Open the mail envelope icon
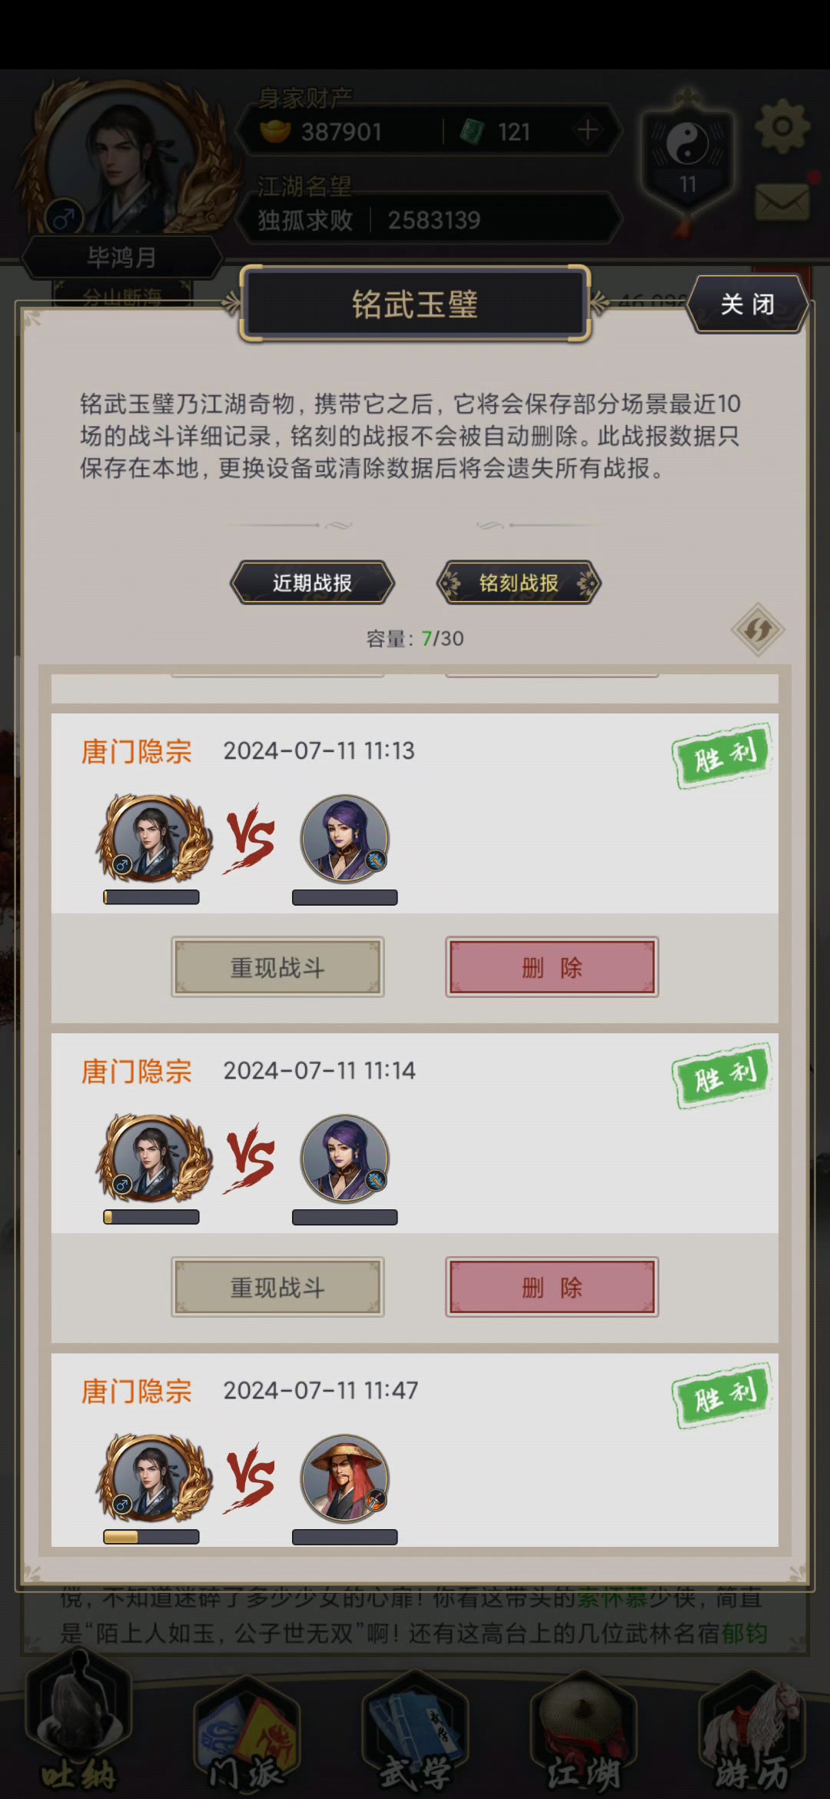Viewport: 830px width, 1799px height. tap(782, 203)
